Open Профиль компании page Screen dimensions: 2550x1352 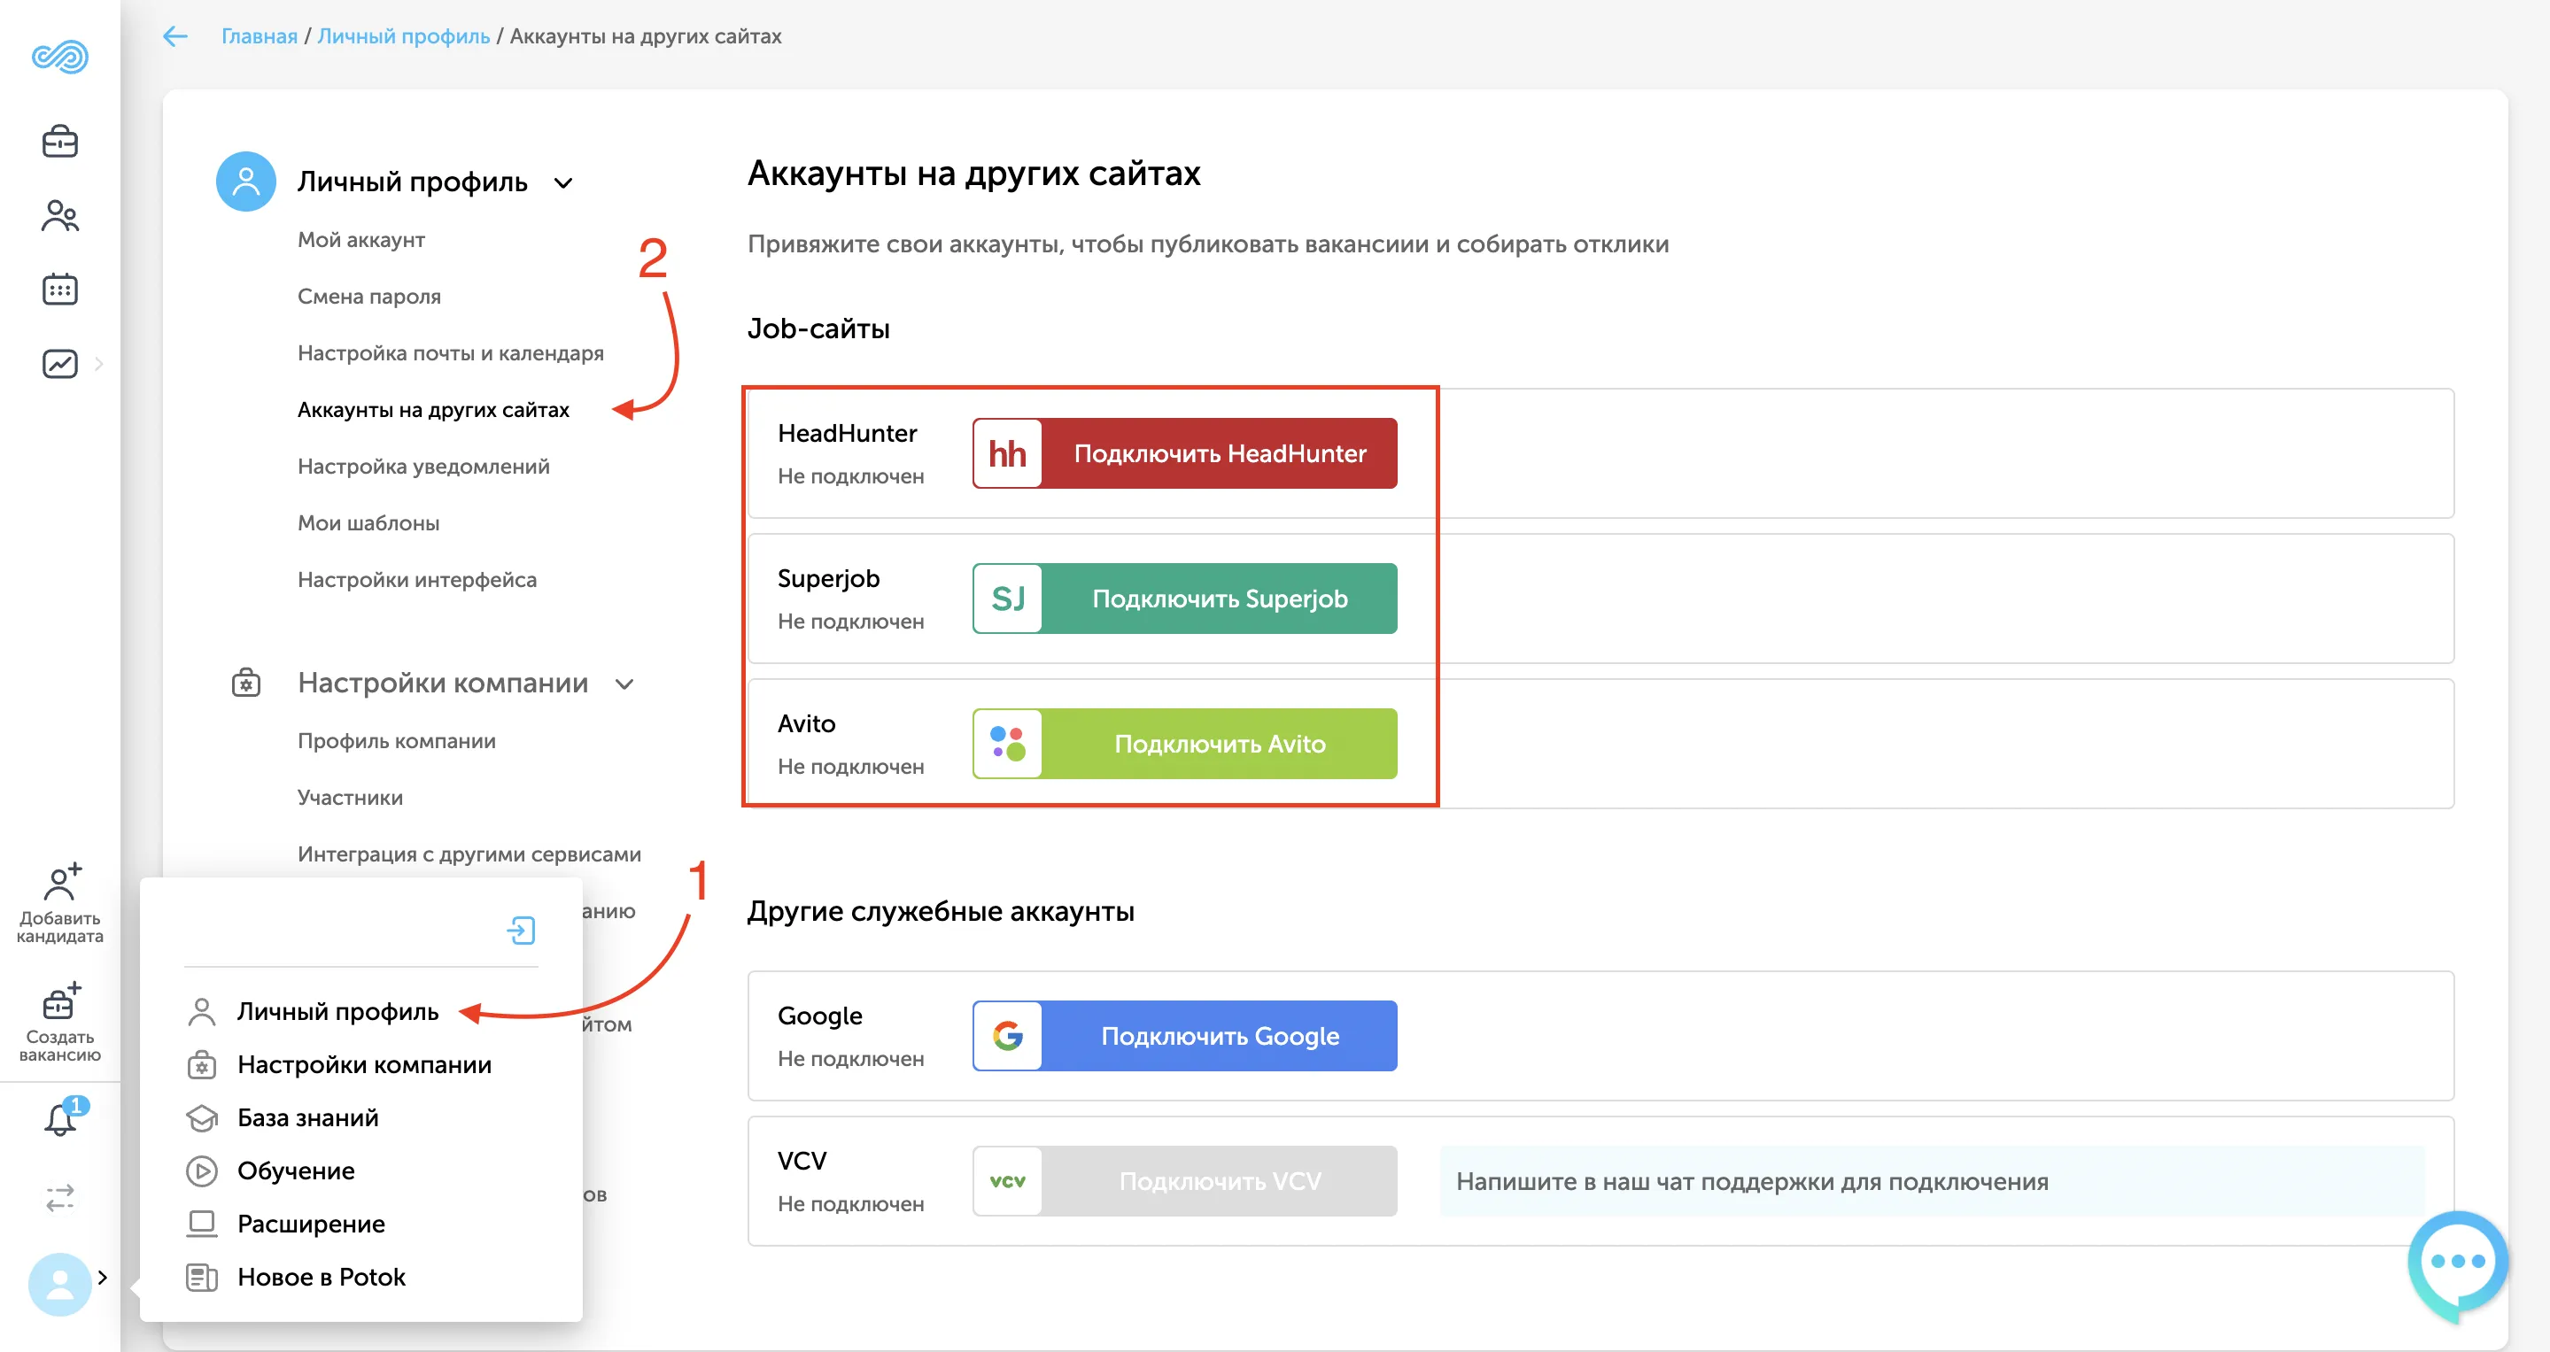(396, 740)
